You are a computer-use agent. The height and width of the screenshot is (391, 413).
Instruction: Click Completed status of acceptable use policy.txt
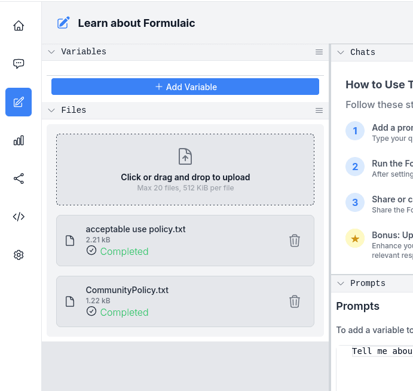pos(124,251)
